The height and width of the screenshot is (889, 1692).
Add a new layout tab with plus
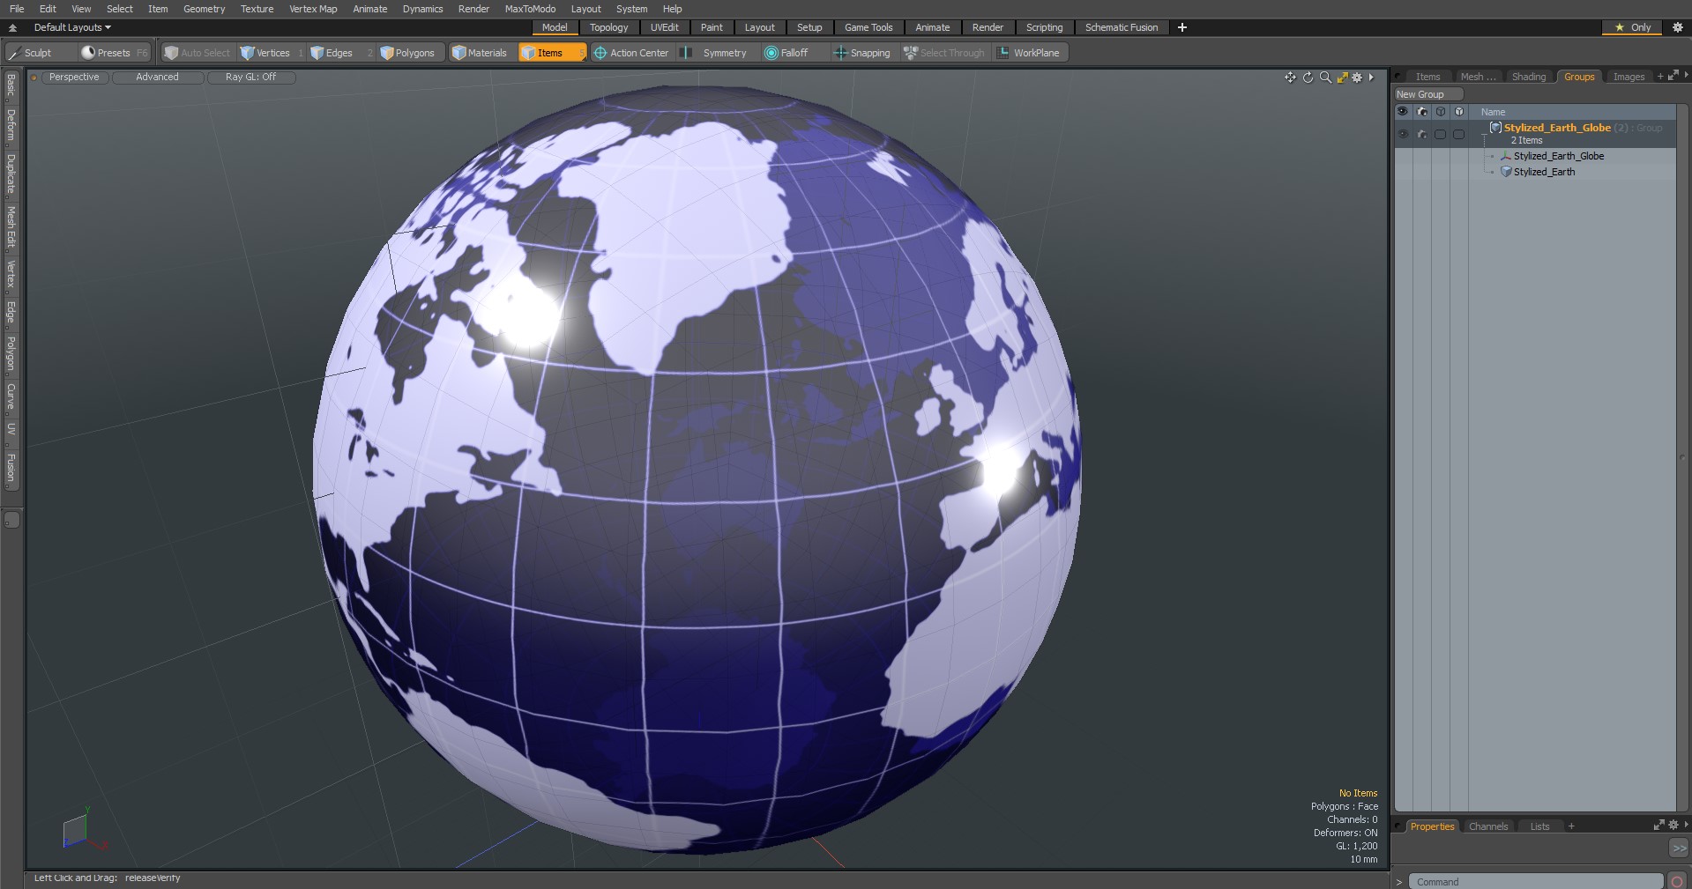pos(1181,27)
